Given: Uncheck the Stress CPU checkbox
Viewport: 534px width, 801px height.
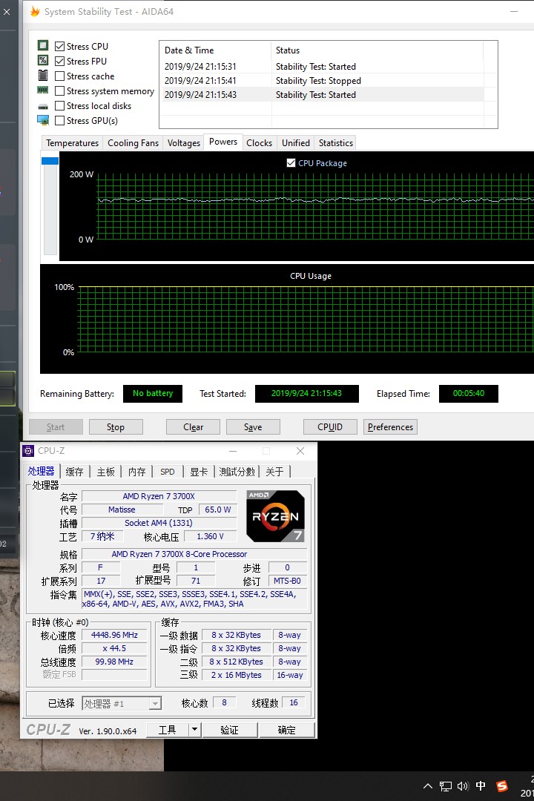Looking at the screenshot, I should click(60, 47).
